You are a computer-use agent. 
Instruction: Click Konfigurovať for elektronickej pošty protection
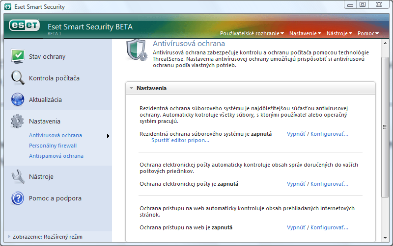329,184
